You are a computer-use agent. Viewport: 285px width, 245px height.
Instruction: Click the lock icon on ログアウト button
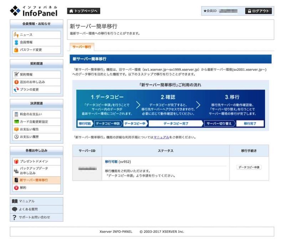[x=249, y=11]
